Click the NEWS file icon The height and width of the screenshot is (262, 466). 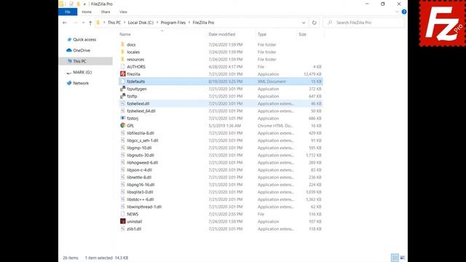[123, 214]
